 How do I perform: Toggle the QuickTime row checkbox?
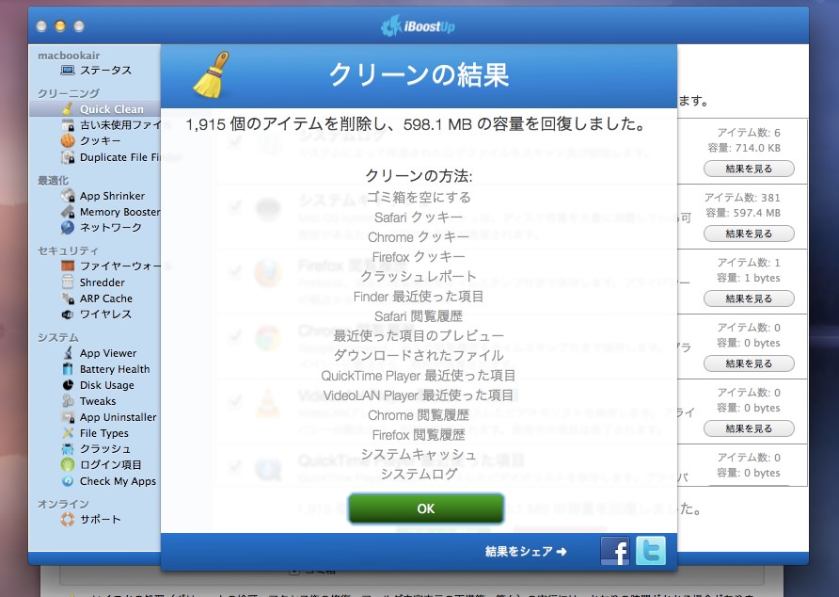pyautogui.click(x=234, y=466)
